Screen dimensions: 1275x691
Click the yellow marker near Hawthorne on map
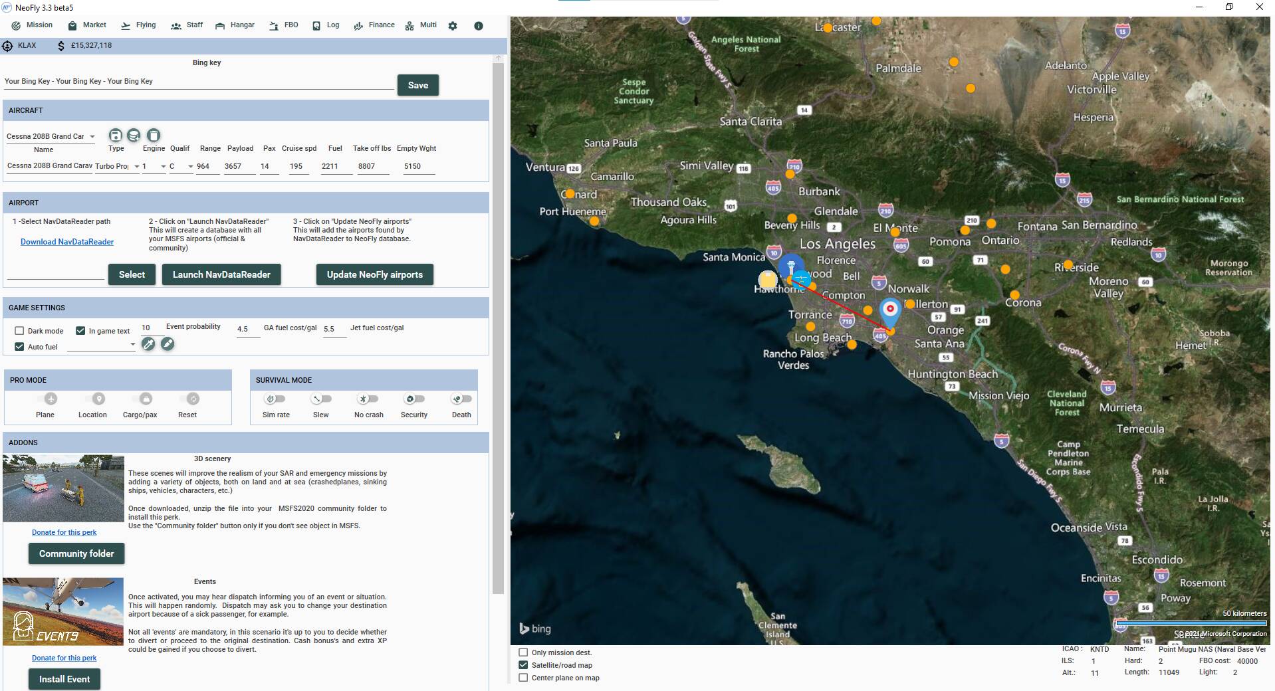point(768,279)
